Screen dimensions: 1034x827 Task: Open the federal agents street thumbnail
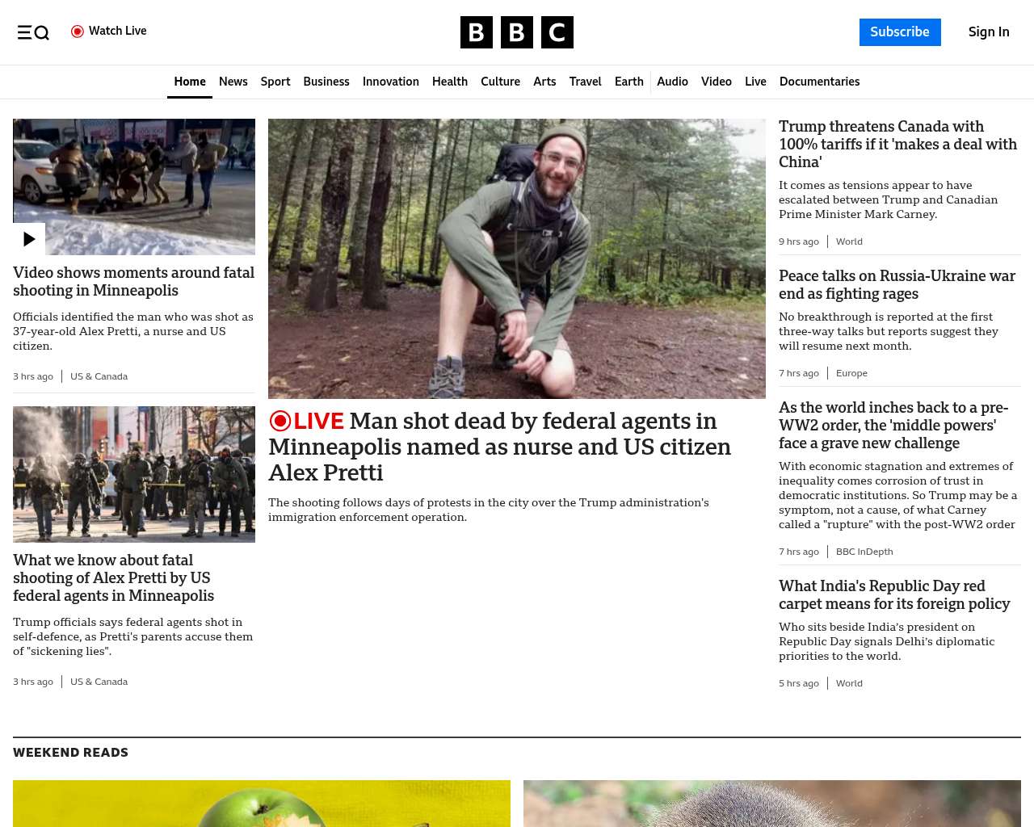(x=134, y=474)
